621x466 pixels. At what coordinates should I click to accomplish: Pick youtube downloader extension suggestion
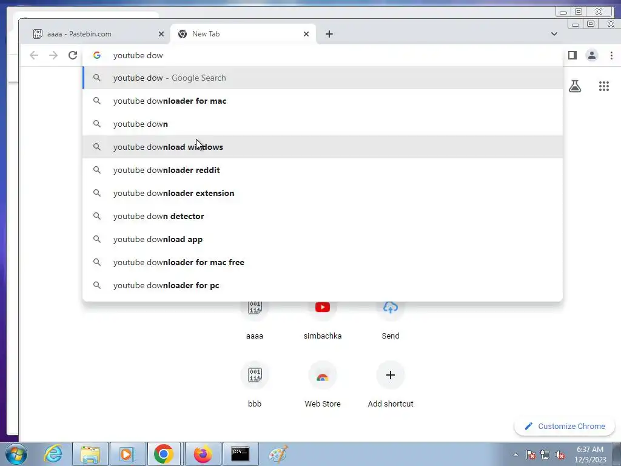[x=323, y=193]
